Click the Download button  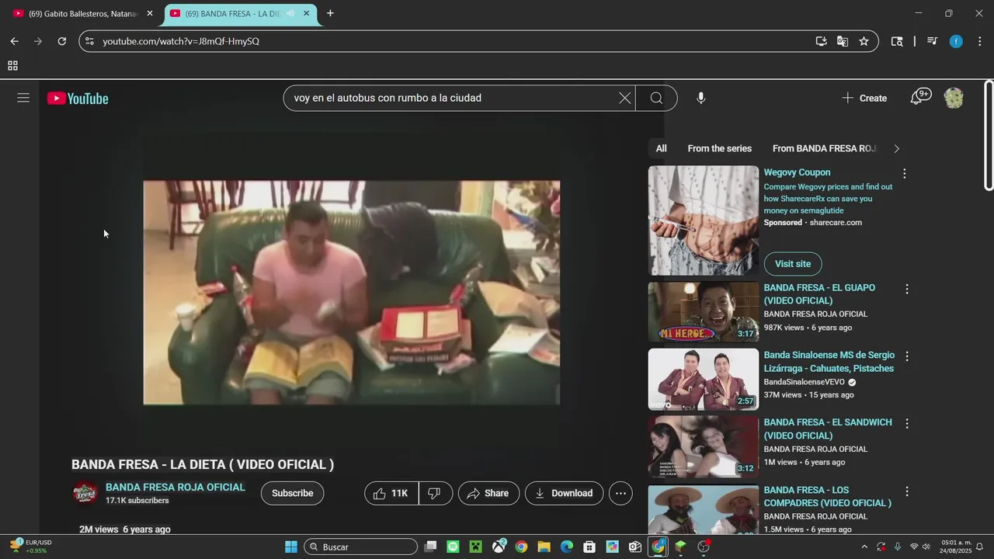click(x=564, y=493)
